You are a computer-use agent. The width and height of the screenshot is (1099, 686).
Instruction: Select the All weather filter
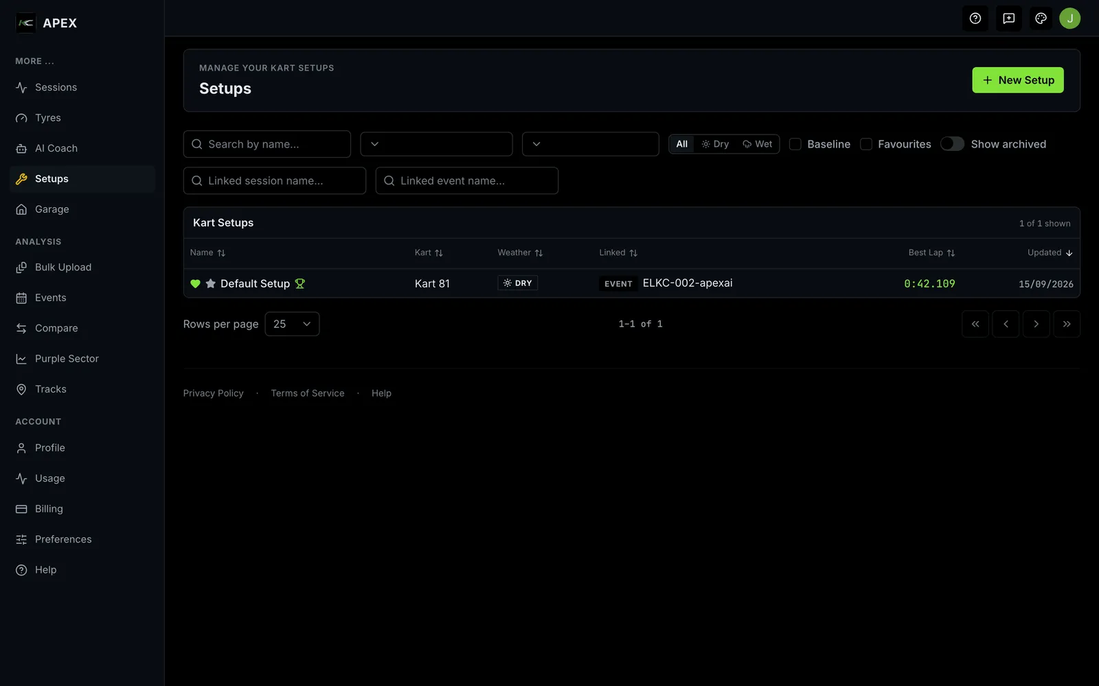click(x=681, y=144)
